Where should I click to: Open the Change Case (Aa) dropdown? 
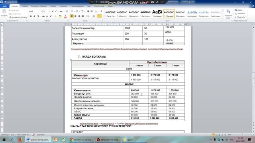(x=61, y=12)
